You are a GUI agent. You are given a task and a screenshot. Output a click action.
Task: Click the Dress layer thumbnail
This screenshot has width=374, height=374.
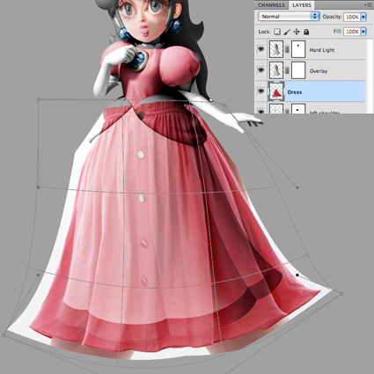click(276, 92)
